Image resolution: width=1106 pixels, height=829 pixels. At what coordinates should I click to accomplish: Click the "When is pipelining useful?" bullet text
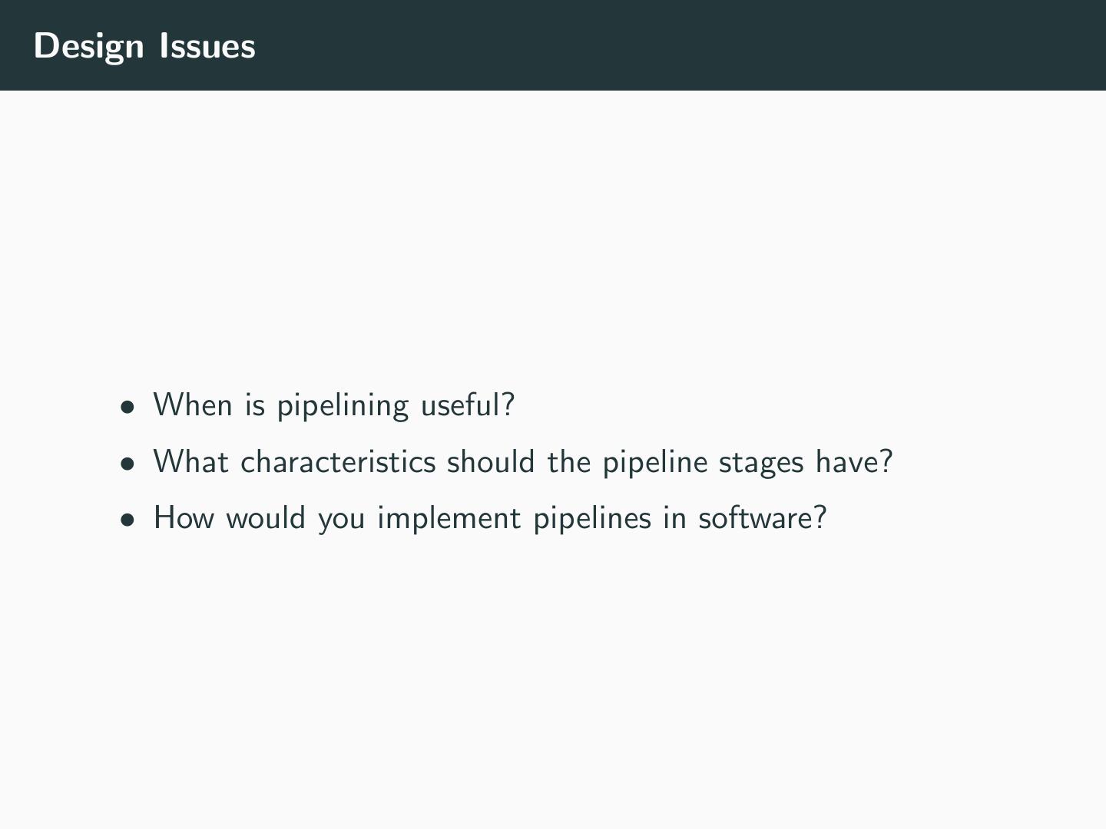(x=333, y=405)
